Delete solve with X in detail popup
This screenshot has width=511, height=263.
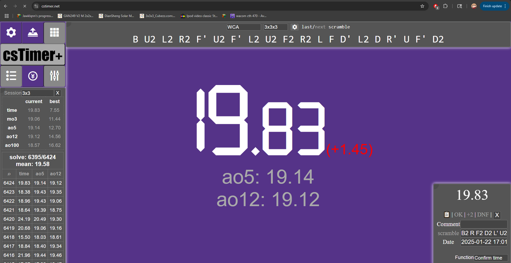(x=497, y=215)
